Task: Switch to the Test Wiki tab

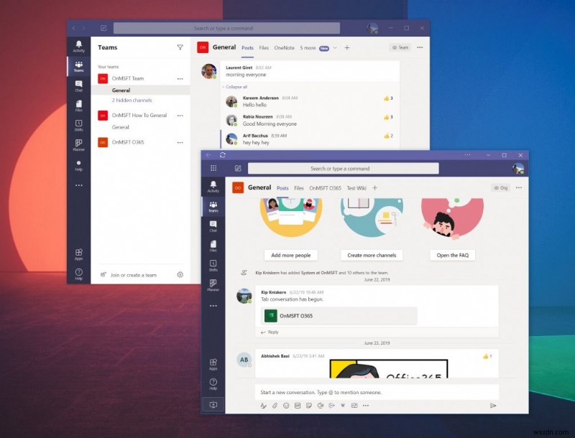Action: click(358, 187)
